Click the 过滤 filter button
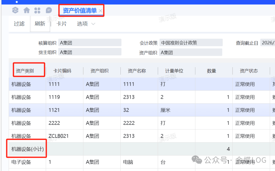275x171 pixels. coord(19,24)
